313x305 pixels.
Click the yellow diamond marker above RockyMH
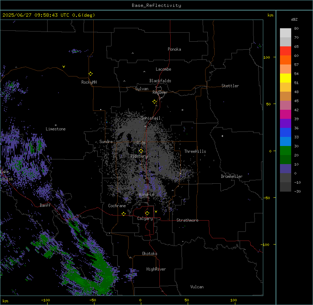coord(90,74)
